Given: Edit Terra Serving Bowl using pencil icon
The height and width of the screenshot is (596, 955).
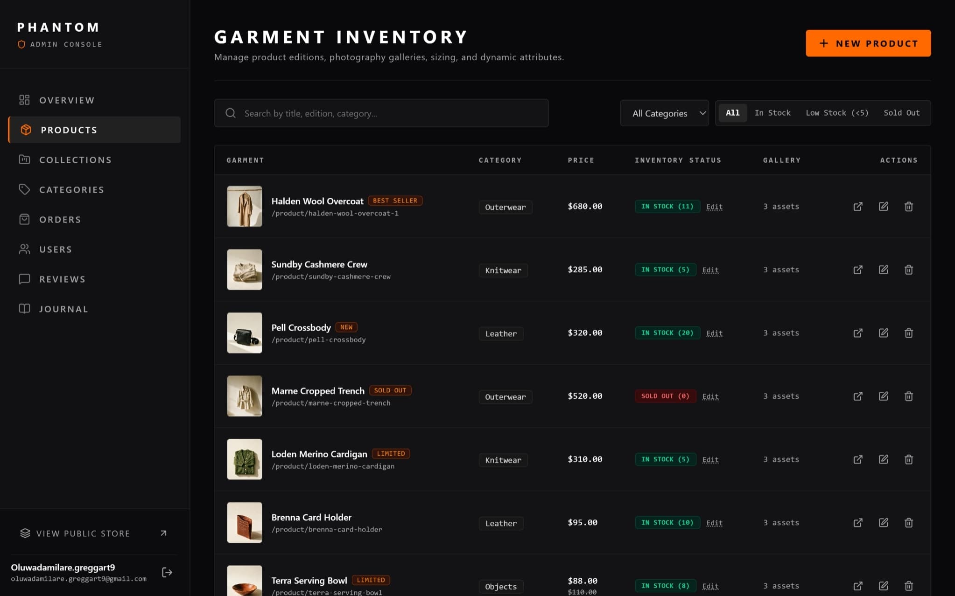Looking at the screenshot, I should coord(884,586).
